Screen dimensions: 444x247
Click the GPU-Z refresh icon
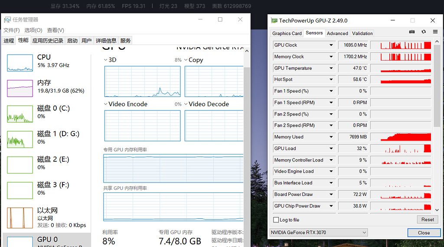(x=424, y=32)
